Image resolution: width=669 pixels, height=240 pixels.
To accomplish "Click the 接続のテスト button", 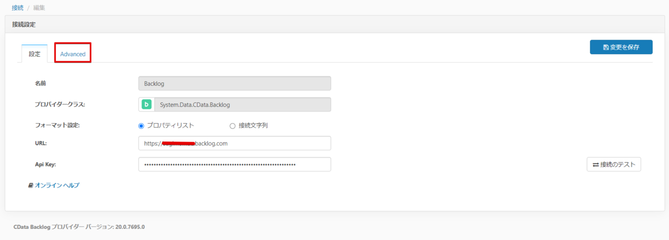I will click(x=614, y=164).
